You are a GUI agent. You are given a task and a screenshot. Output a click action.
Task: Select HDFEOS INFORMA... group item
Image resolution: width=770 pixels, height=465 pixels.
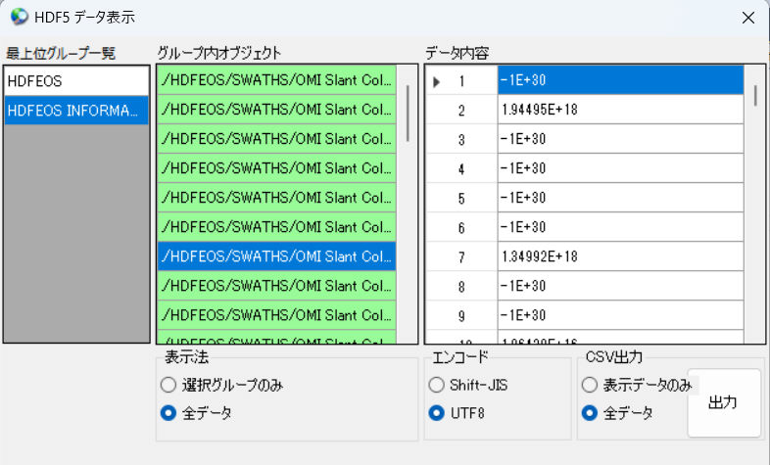76,111
